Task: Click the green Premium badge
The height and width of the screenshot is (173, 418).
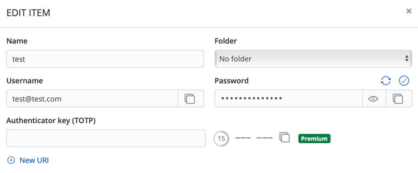Action: click(314, 139)
